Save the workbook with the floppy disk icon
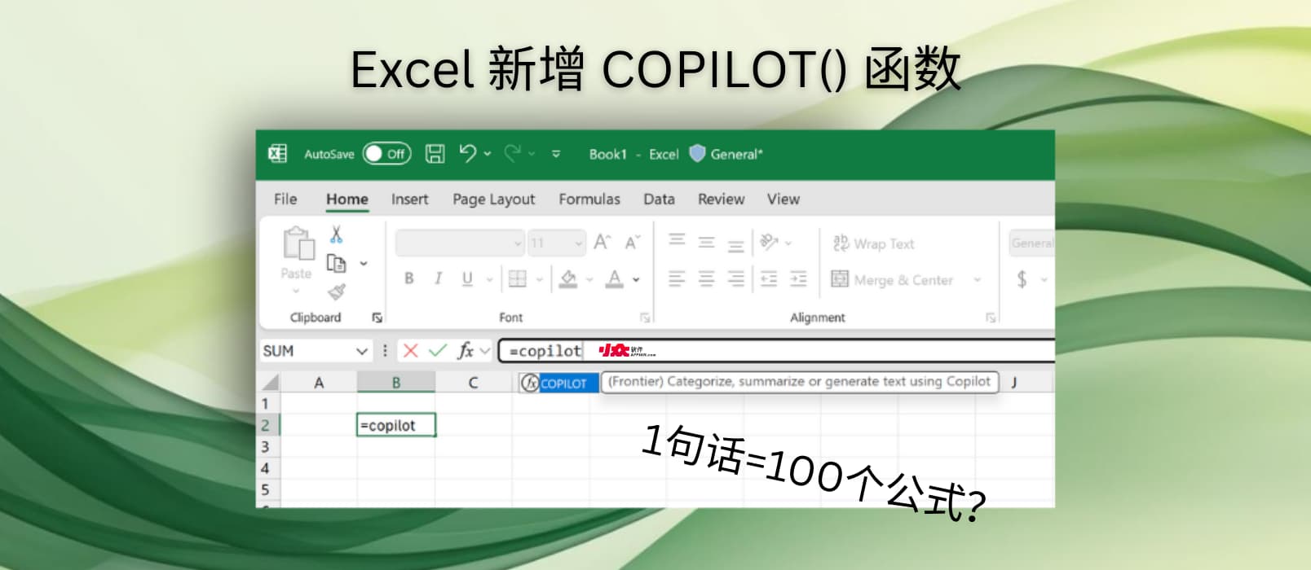Image resolution: width=1311 pixels, height=570 pixels. (x=435, y=153)
